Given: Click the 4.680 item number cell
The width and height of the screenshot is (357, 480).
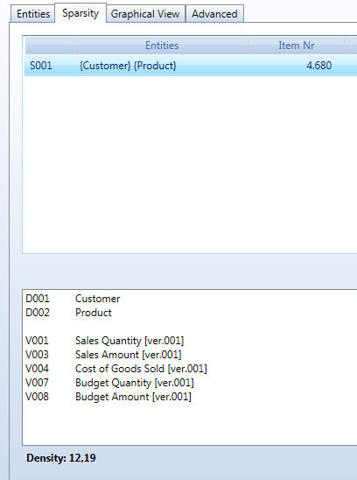Looking at the screenshot, I should click(x=318, y=66).
